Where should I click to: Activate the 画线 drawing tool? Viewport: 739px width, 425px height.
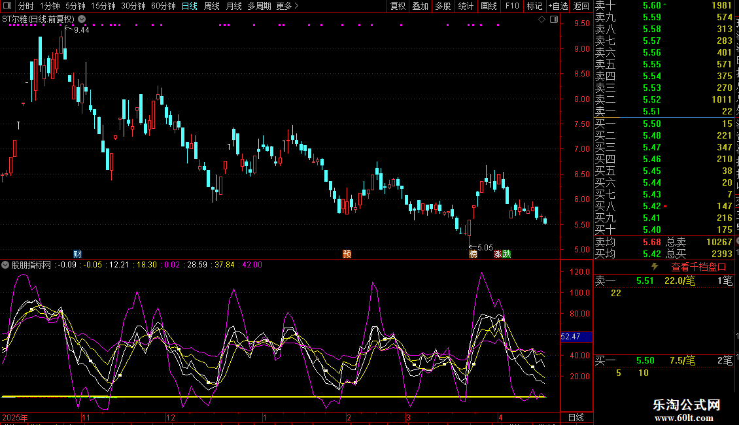click(x=489, y=6)
